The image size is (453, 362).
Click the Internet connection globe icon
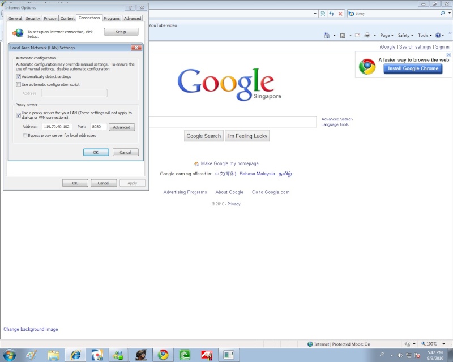coord(18,33)
